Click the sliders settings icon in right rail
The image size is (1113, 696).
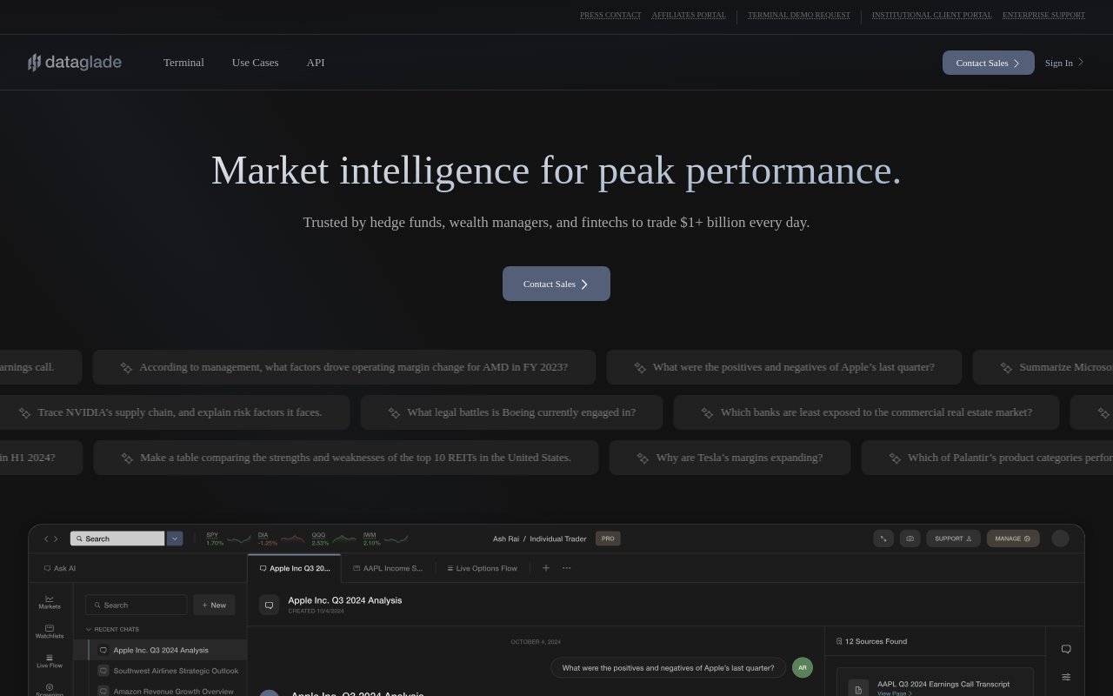pos(1066,677)
